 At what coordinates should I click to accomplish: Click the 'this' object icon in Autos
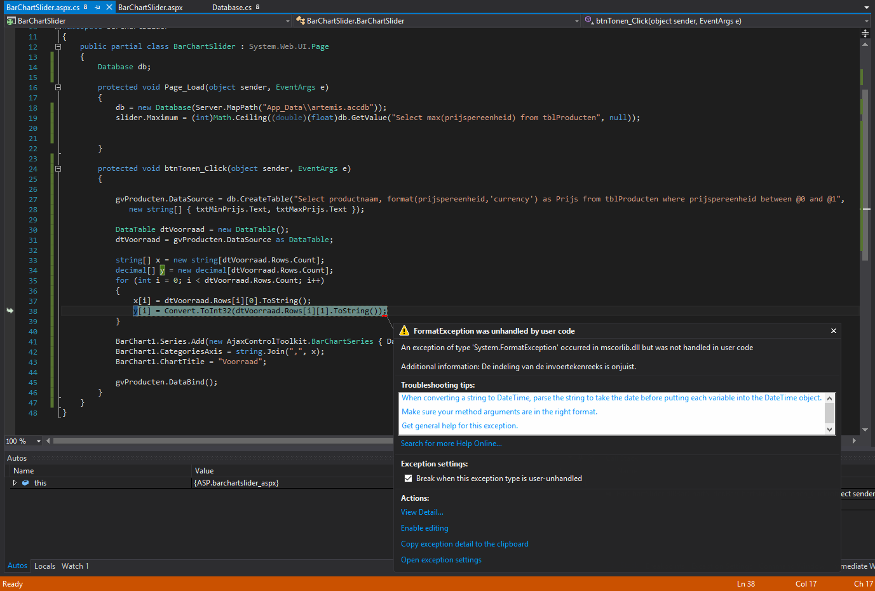tap(25, 483)
